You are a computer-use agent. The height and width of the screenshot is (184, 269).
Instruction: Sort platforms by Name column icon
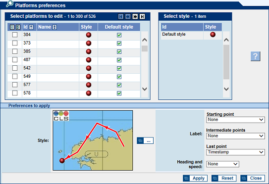point(54,27)
